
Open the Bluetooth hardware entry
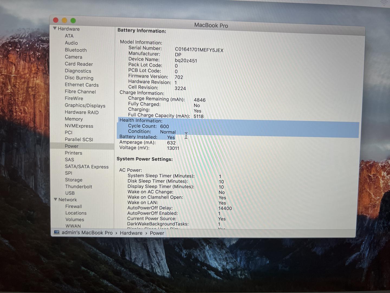tap(76, 50)
